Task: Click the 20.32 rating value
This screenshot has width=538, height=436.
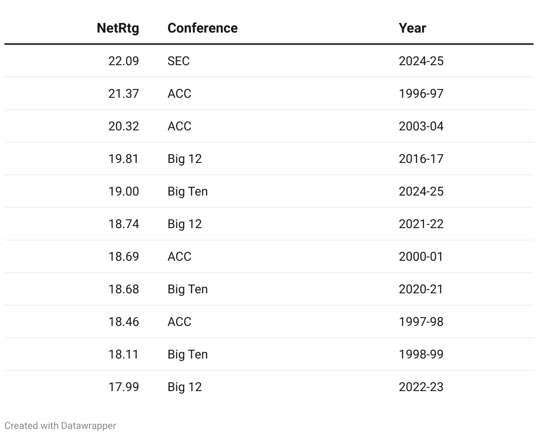Action: tap(123, 126)
